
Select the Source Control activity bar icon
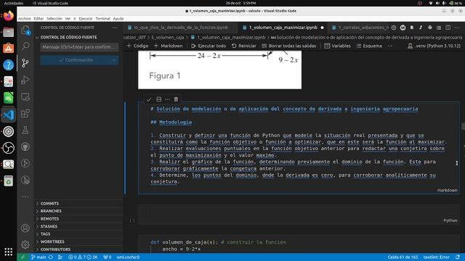coord(25,63)
